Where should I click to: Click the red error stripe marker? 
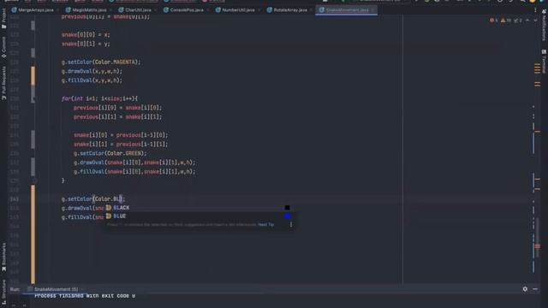(538, 246)
